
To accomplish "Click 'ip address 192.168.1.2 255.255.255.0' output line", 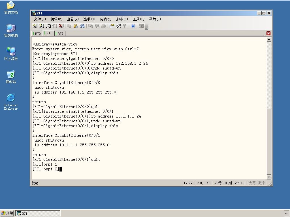I will coord(75,92).
